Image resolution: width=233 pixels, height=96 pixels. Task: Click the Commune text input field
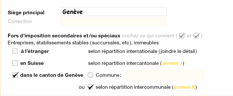pos(165,75)
